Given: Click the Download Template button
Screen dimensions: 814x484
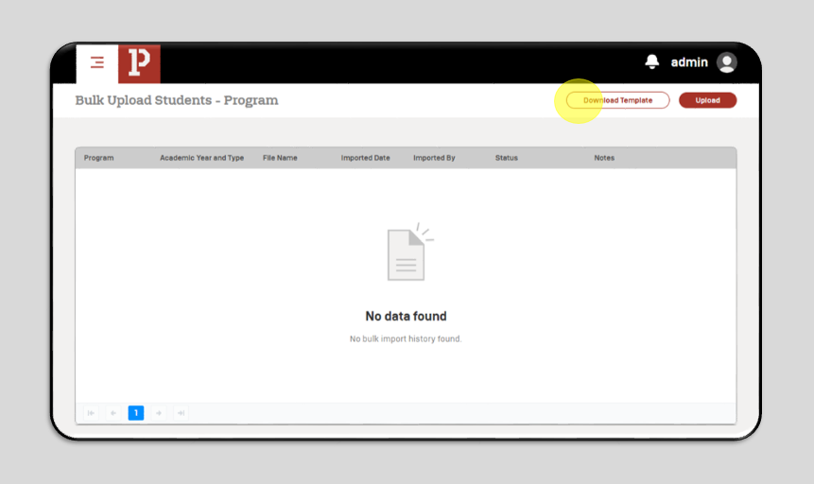Looking at the screenshot, I should coord(617,100).
